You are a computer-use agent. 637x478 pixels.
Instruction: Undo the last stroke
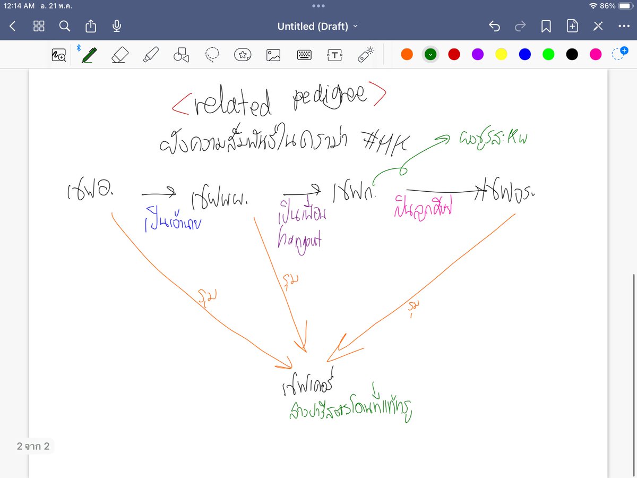(x=494, y=26)
